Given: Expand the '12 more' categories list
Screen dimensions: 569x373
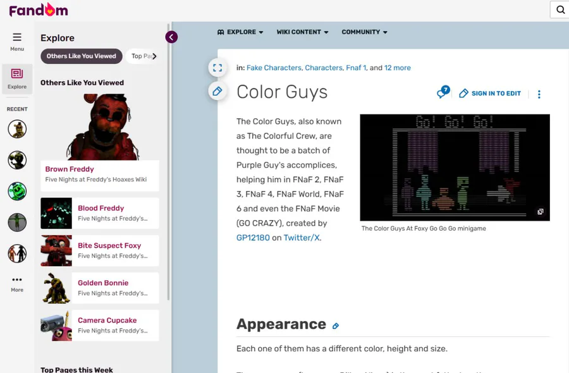Looking at the screenshot, I should [x=398, y=68].
